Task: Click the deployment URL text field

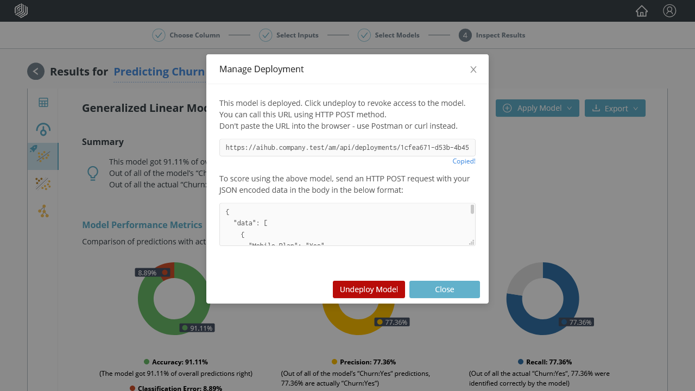Action: [347, 148]
